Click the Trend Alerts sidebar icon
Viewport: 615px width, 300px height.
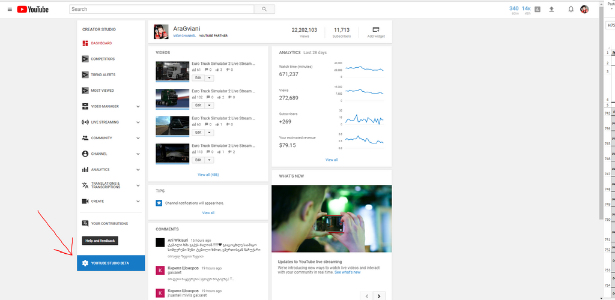(x=85, y=75)
